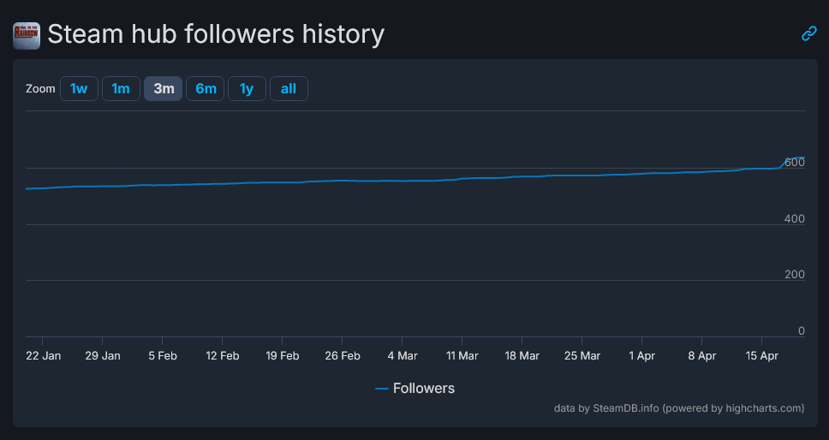The width and height of the screenshot is (829, 440).
Task: Zoom the chart to 1w
Action: [79, 88]
